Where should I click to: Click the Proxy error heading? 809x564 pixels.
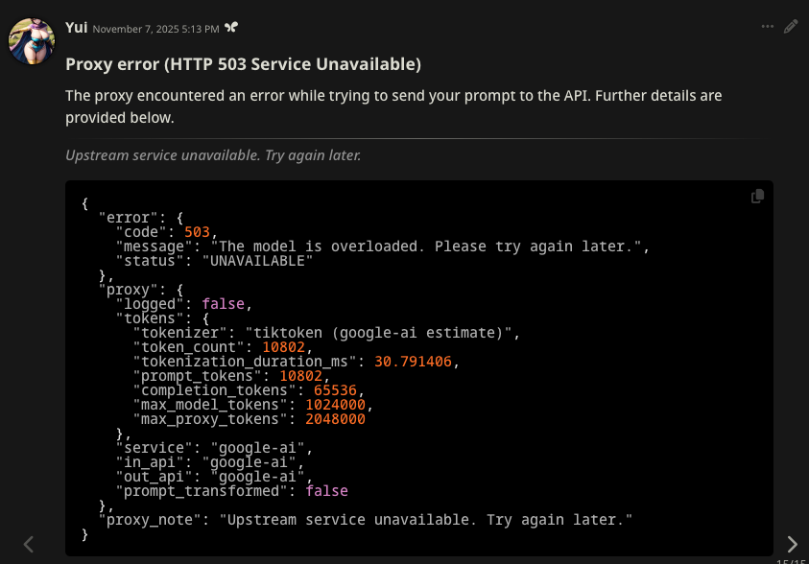243,64
